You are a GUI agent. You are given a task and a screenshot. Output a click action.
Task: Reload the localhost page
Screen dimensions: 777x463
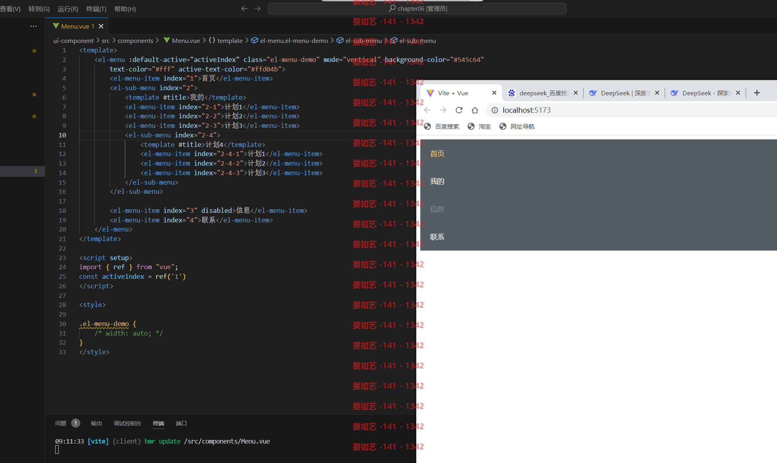point(459,110)
